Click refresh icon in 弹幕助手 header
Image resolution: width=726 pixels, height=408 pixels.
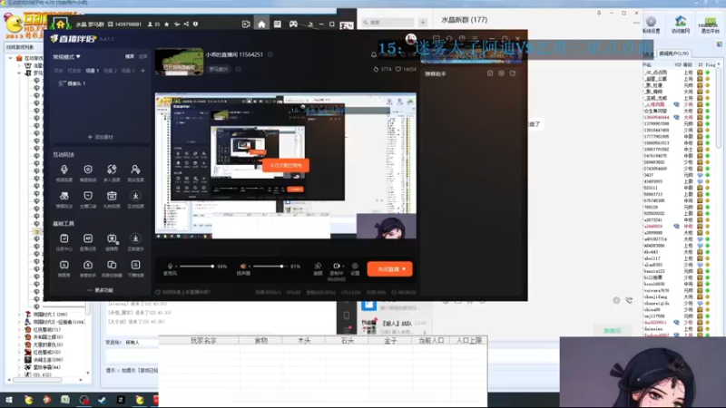coord(513,73)
